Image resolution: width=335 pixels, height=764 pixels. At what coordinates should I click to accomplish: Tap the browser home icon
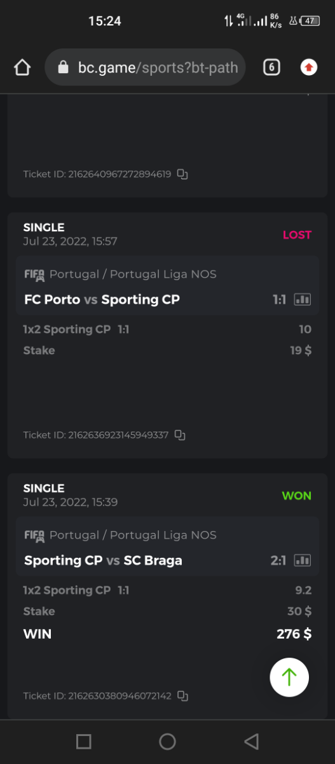(22, 67)
